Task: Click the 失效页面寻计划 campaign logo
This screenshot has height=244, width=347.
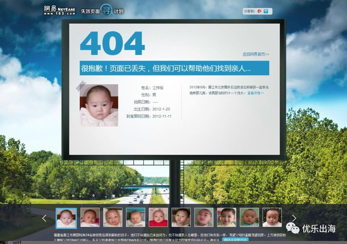Action: coord(102,11)
